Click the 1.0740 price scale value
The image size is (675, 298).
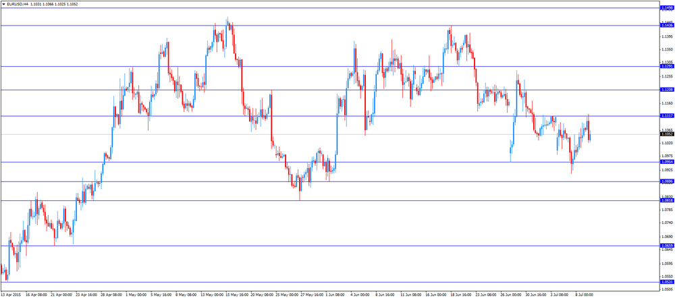[667, 222]
